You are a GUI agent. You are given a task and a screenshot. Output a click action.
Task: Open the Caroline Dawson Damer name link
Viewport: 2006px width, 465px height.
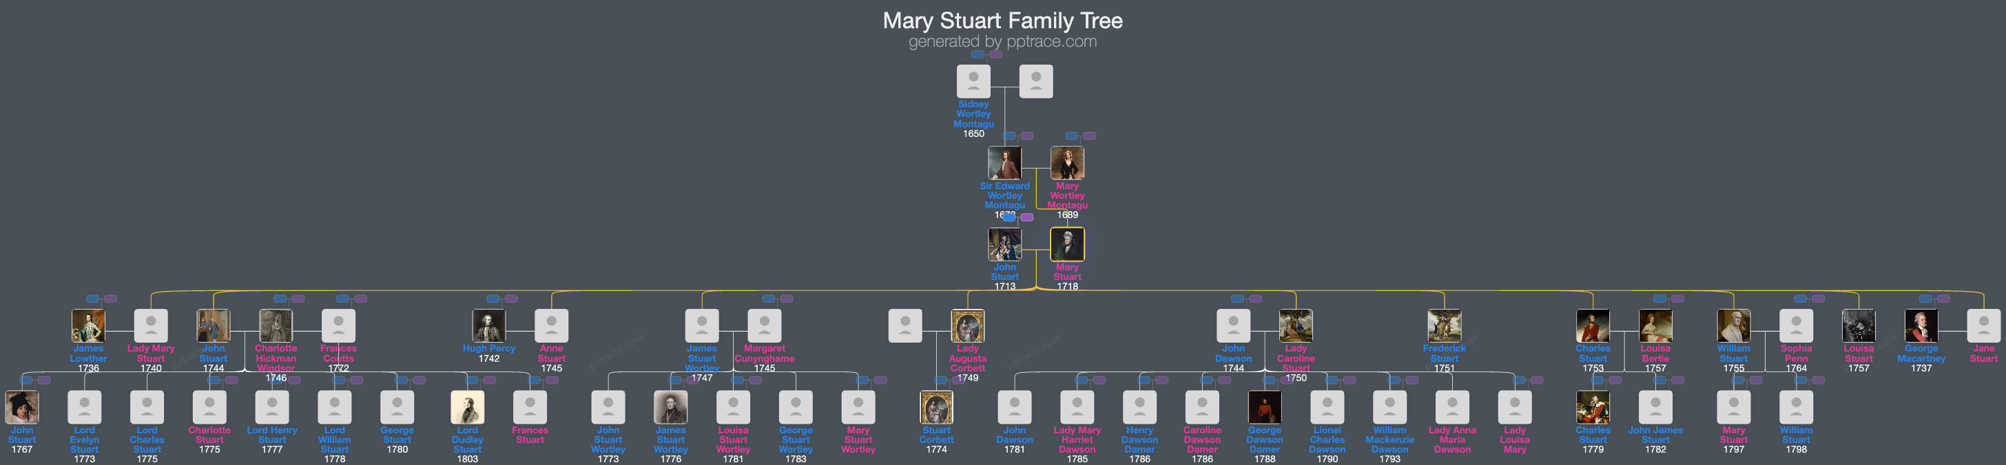tap(1202, 440)
